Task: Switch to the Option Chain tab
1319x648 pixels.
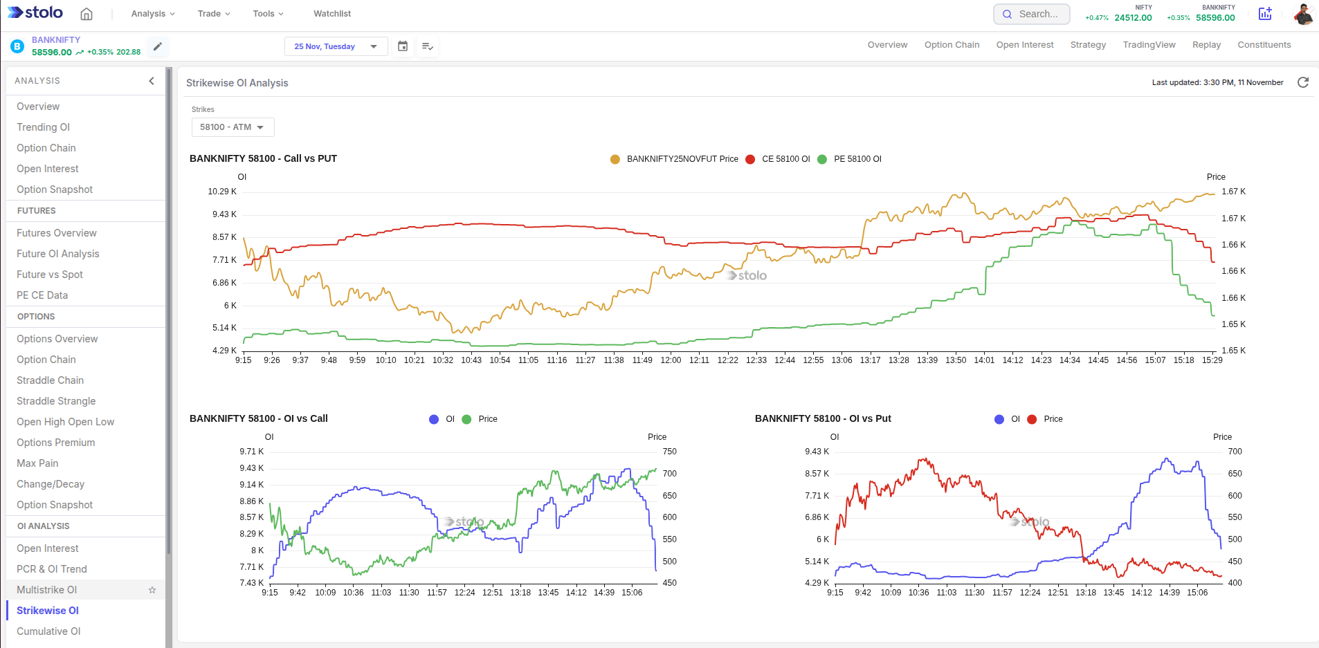Action: 952,44
